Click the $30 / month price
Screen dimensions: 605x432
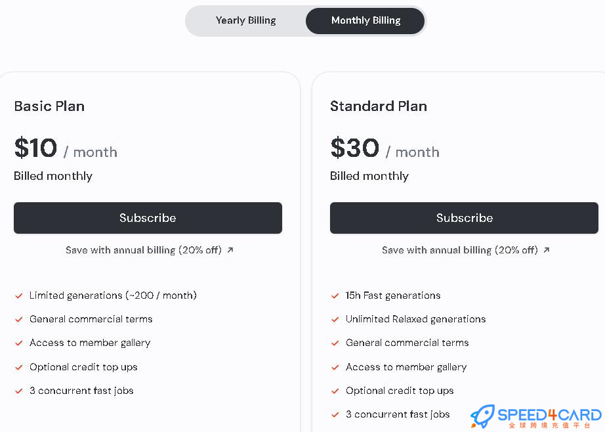pos(385,148)
